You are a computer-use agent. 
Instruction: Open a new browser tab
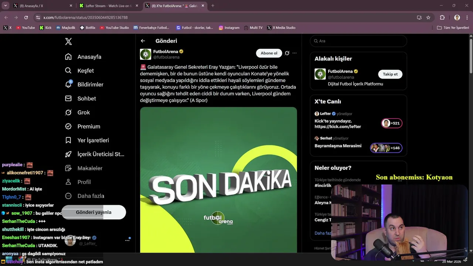pyautogui.click(x=212, y=6)
